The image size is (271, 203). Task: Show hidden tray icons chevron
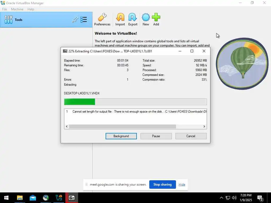[x=221, y=198]
